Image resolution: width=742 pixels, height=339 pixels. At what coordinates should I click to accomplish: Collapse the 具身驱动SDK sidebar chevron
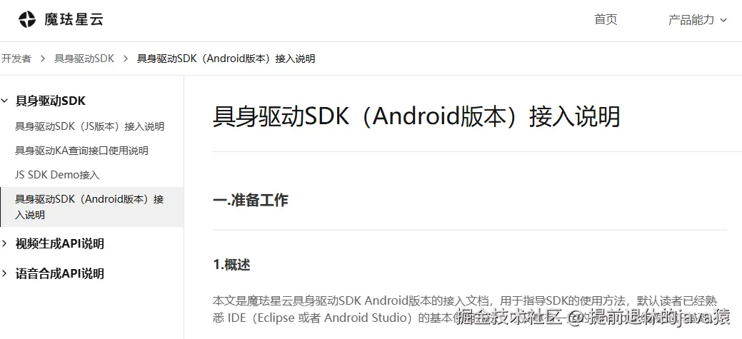(5, 101)
